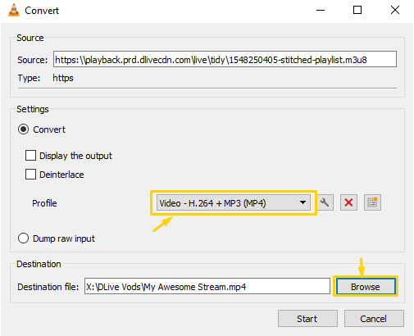The width and height of the screenshot is (414, 336).
Task: Open the profile edit wrench icon
Action: [325, 202]
